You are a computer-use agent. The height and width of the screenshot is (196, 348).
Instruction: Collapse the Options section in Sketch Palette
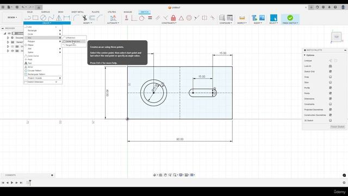304,55
